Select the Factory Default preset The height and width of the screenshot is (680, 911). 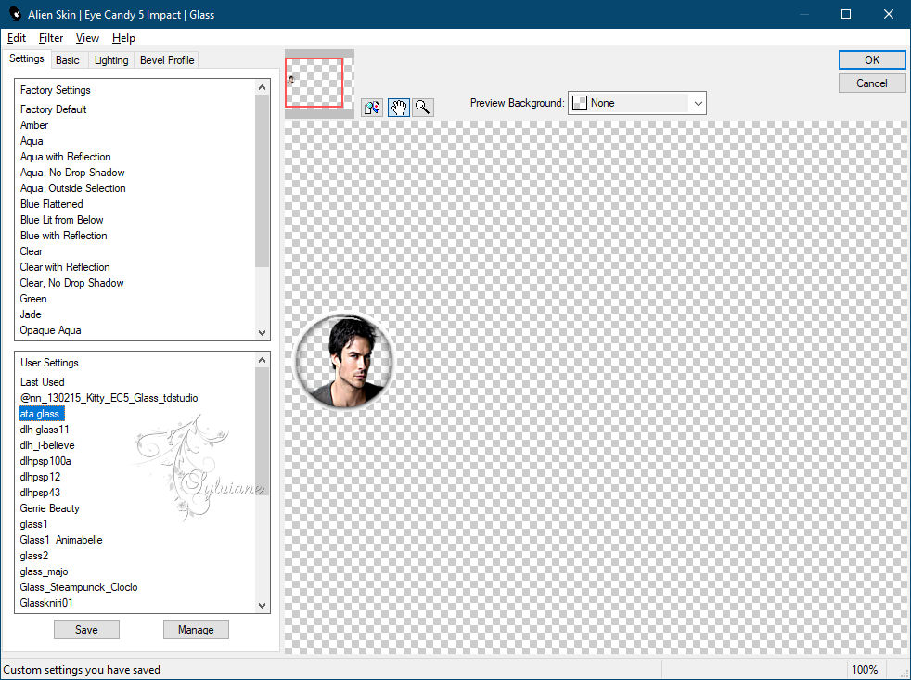tap(54, 109)
